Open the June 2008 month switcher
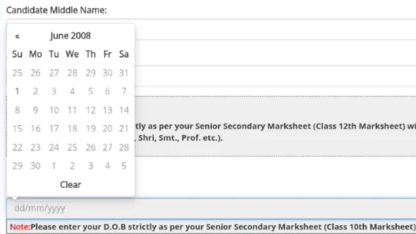Screen dimensions: 416x234 (70, 36)
